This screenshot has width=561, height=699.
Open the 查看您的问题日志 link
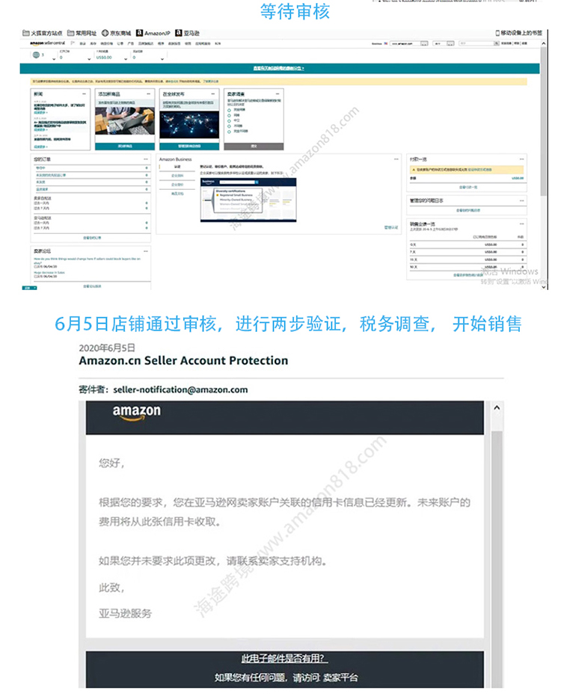click(467, 210)
